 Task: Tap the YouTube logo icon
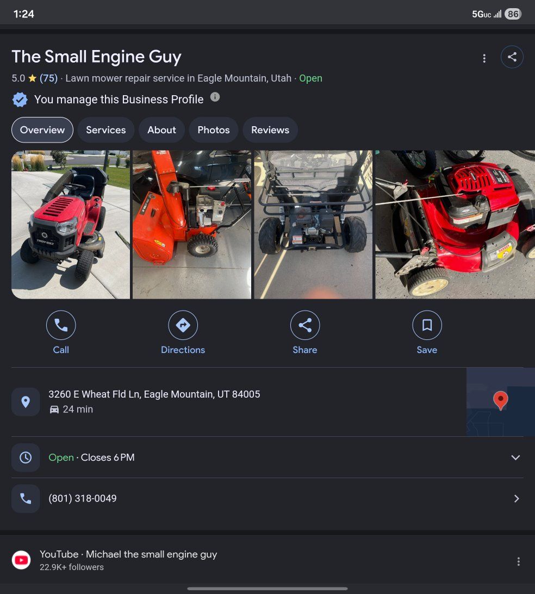pyautogui.click(x=21, y=560)
